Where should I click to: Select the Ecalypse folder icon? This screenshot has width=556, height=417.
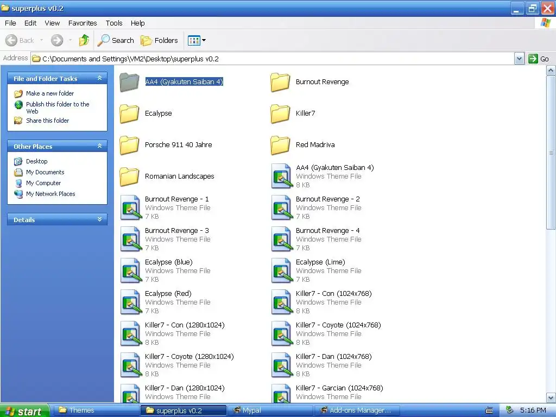pos(129,113)
